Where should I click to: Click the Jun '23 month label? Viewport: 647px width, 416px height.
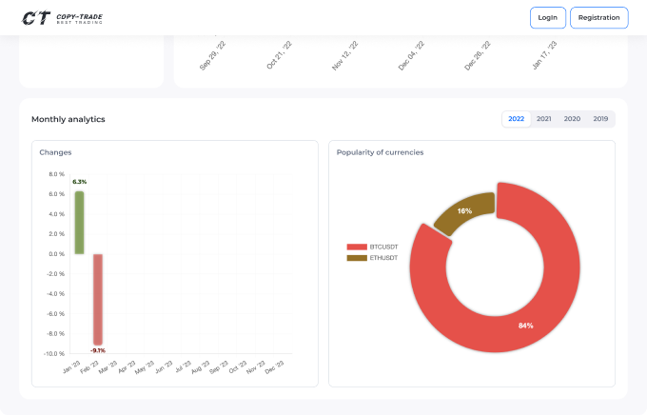(x=164, y=366)
